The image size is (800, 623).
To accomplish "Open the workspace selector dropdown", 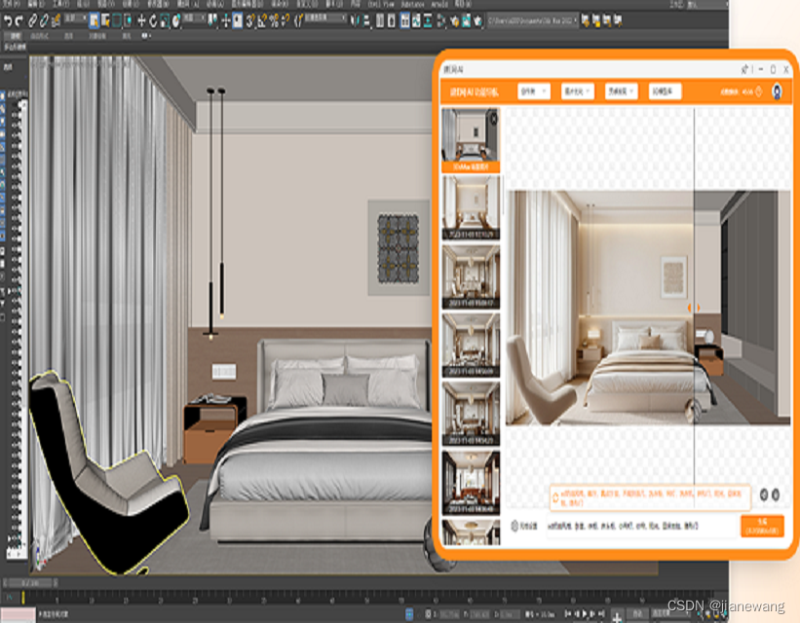I will pos(707,5).
